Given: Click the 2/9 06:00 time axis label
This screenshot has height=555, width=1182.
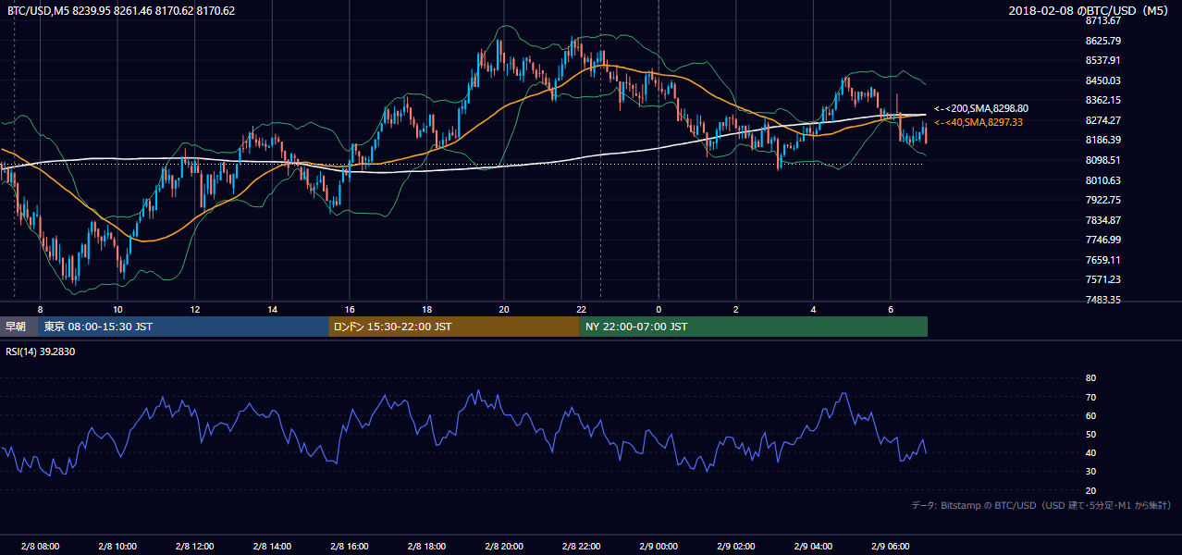Looking at the screenshot, I should [x=891, y=546].
